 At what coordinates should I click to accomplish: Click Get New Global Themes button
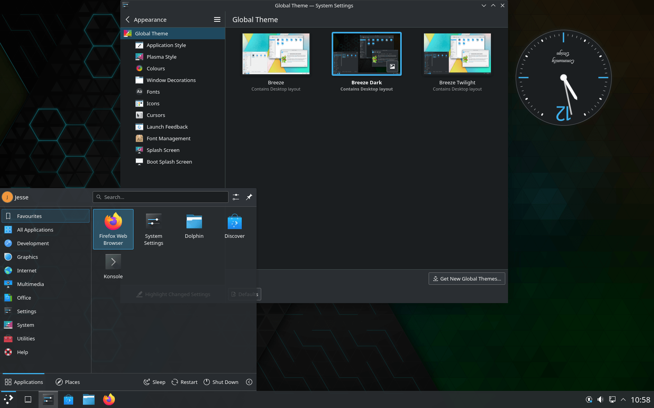(467, 279)
